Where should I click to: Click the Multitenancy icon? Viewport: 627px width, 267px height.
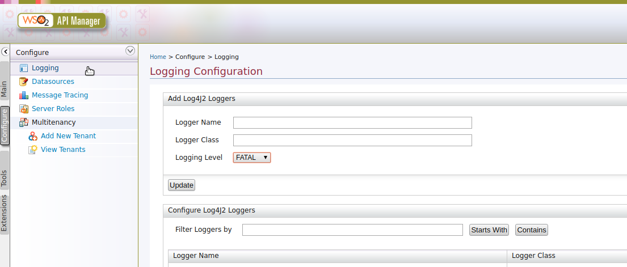pyautogui.click(x=24, y=122)
